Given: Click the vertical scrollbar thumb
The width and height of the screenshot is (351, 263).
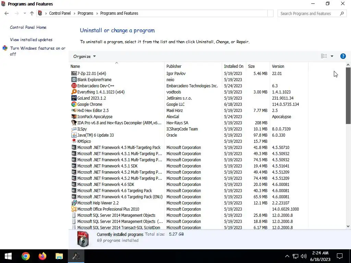Looking at the screenshot, I should pos(348,96).
